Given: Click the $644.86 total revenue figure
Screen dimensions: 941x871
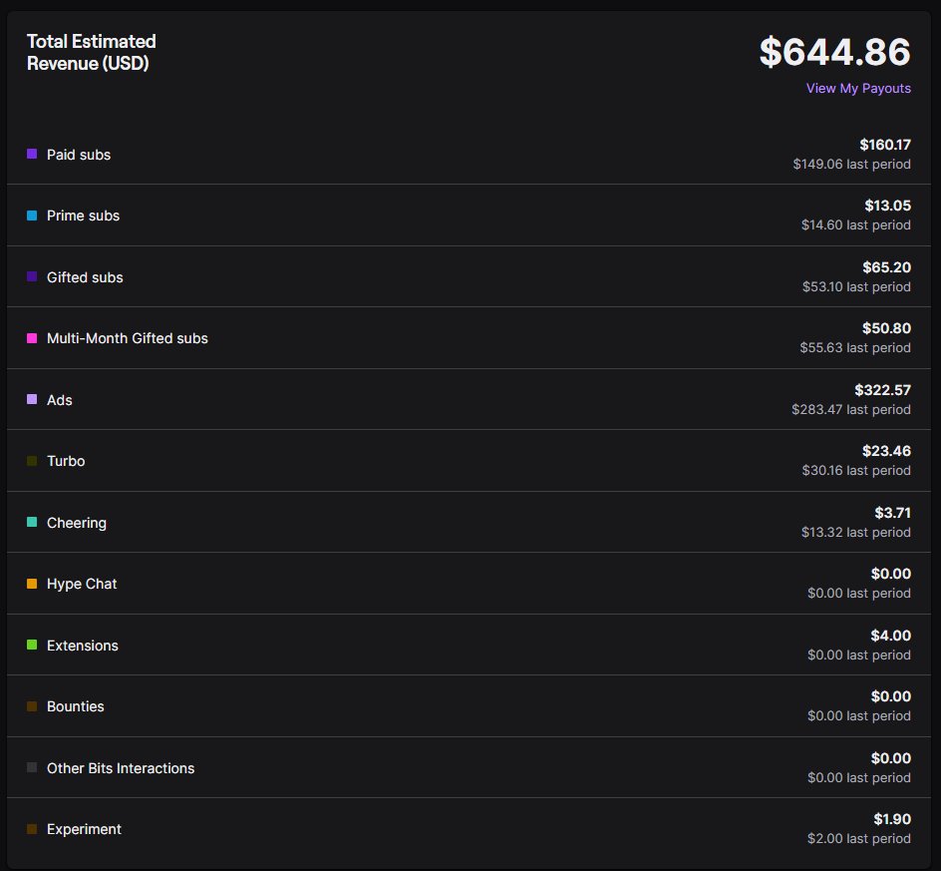Looking at the screenshot, I should click(834, 52).
